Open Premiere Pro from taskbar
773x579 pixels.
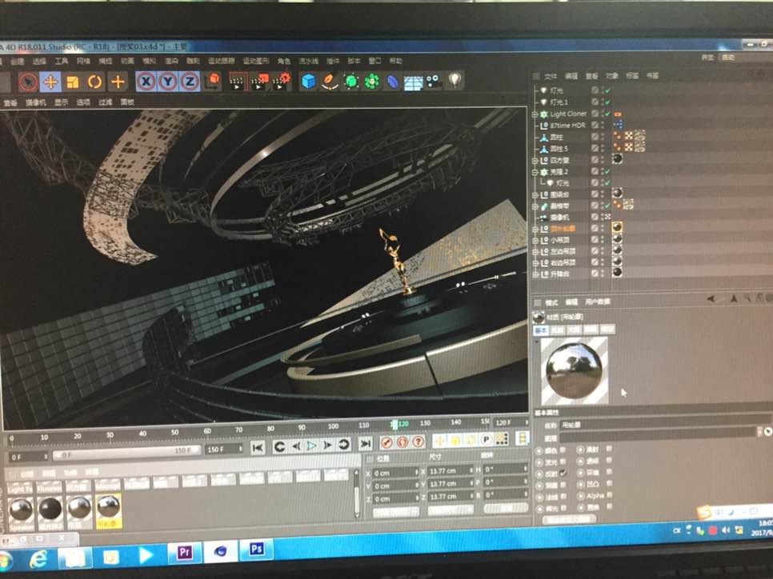184,553
